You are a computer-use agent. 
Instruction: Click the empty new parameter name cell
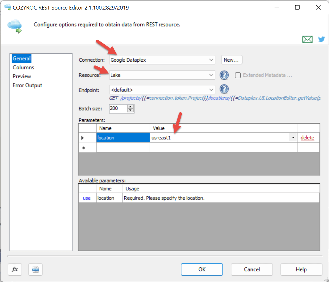(x=123, y=147)
